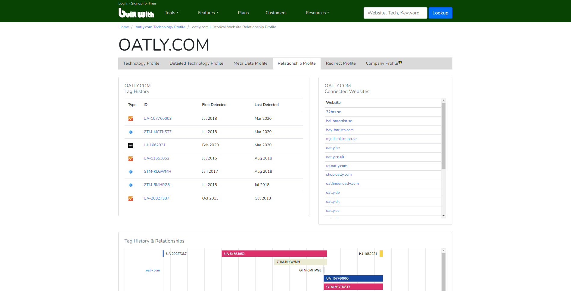The width and height of the screenshot is (571, 291).
Task: Go to the Plans page
Action: point(243,13)
